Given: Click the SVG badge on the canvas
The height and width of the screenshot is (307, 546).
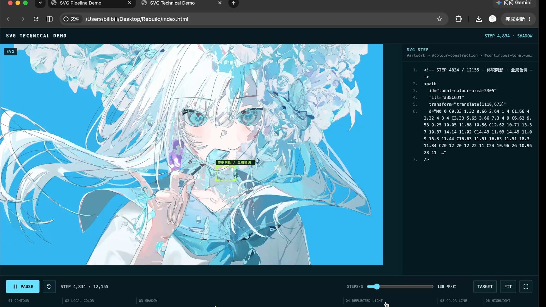Looking at the screenshot, I should [x=10, y=51].
